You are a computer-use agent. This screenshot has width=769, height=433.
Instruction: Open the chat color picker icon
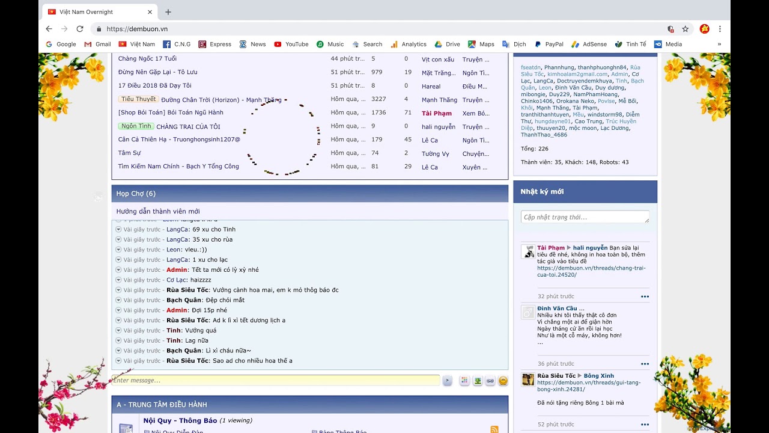[x=464, y=381]
